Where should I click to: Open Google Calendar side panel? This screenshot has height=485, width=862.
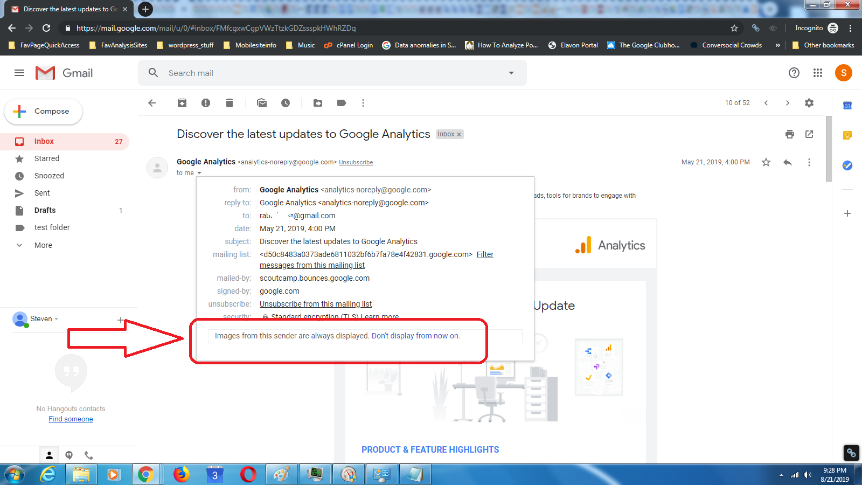847,106
